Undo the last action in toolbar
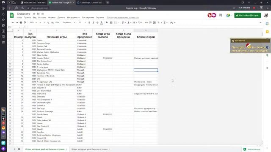Image resolution: width=271 pixels, height=152 pixels. [13, 22]
